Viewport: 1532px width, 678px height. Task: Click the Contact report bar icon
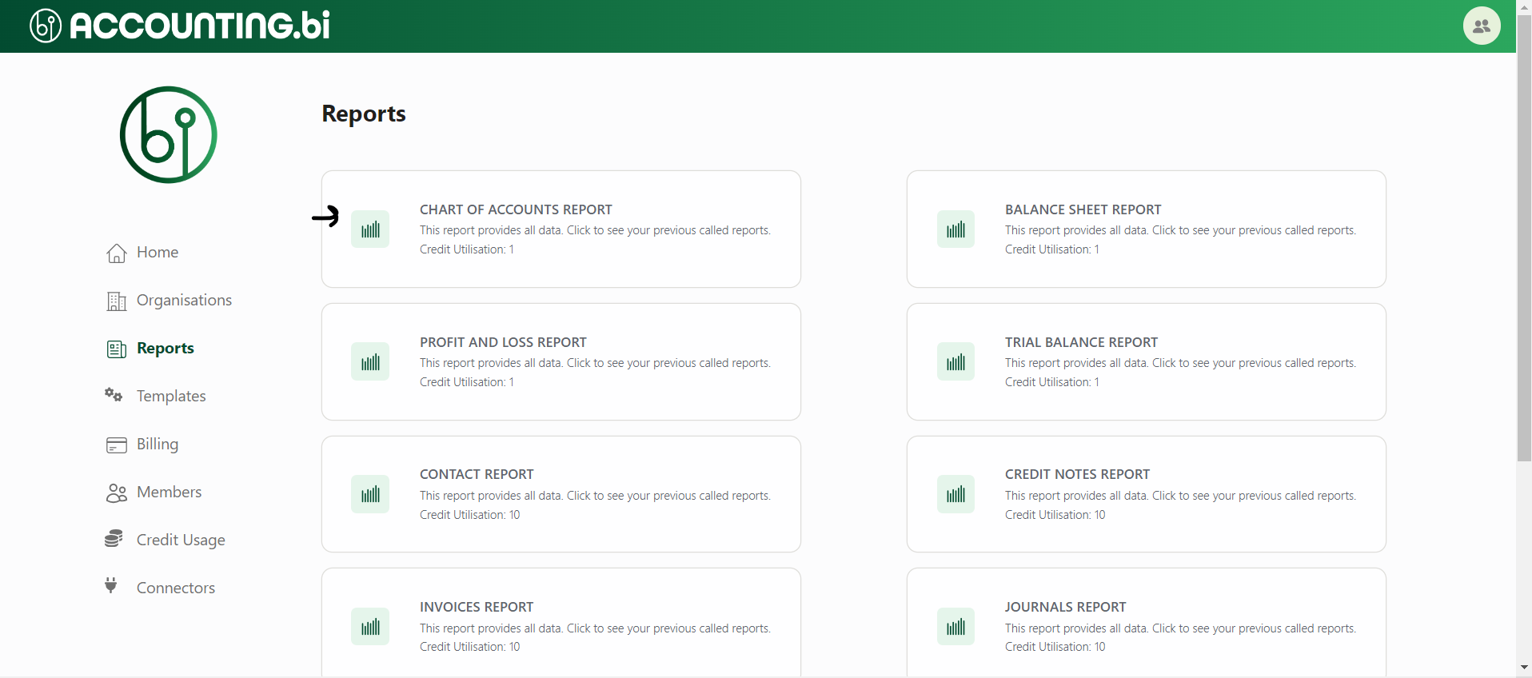[x=370, y=494]
